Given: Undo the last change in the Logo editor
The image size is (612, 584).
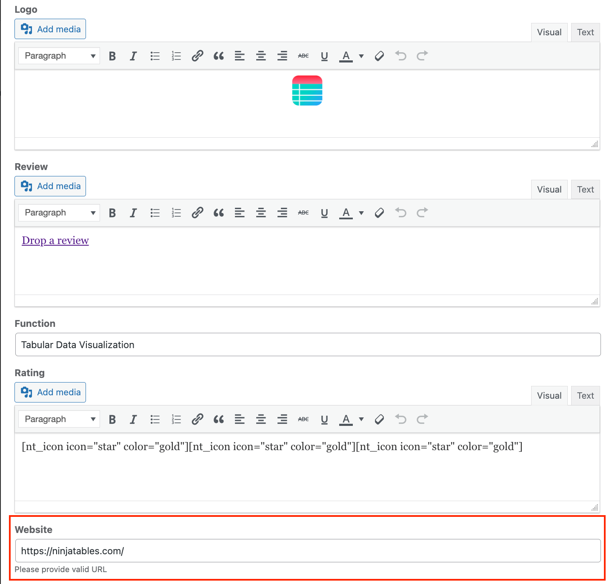Looking at the screenshot, I should coord(400,56).
